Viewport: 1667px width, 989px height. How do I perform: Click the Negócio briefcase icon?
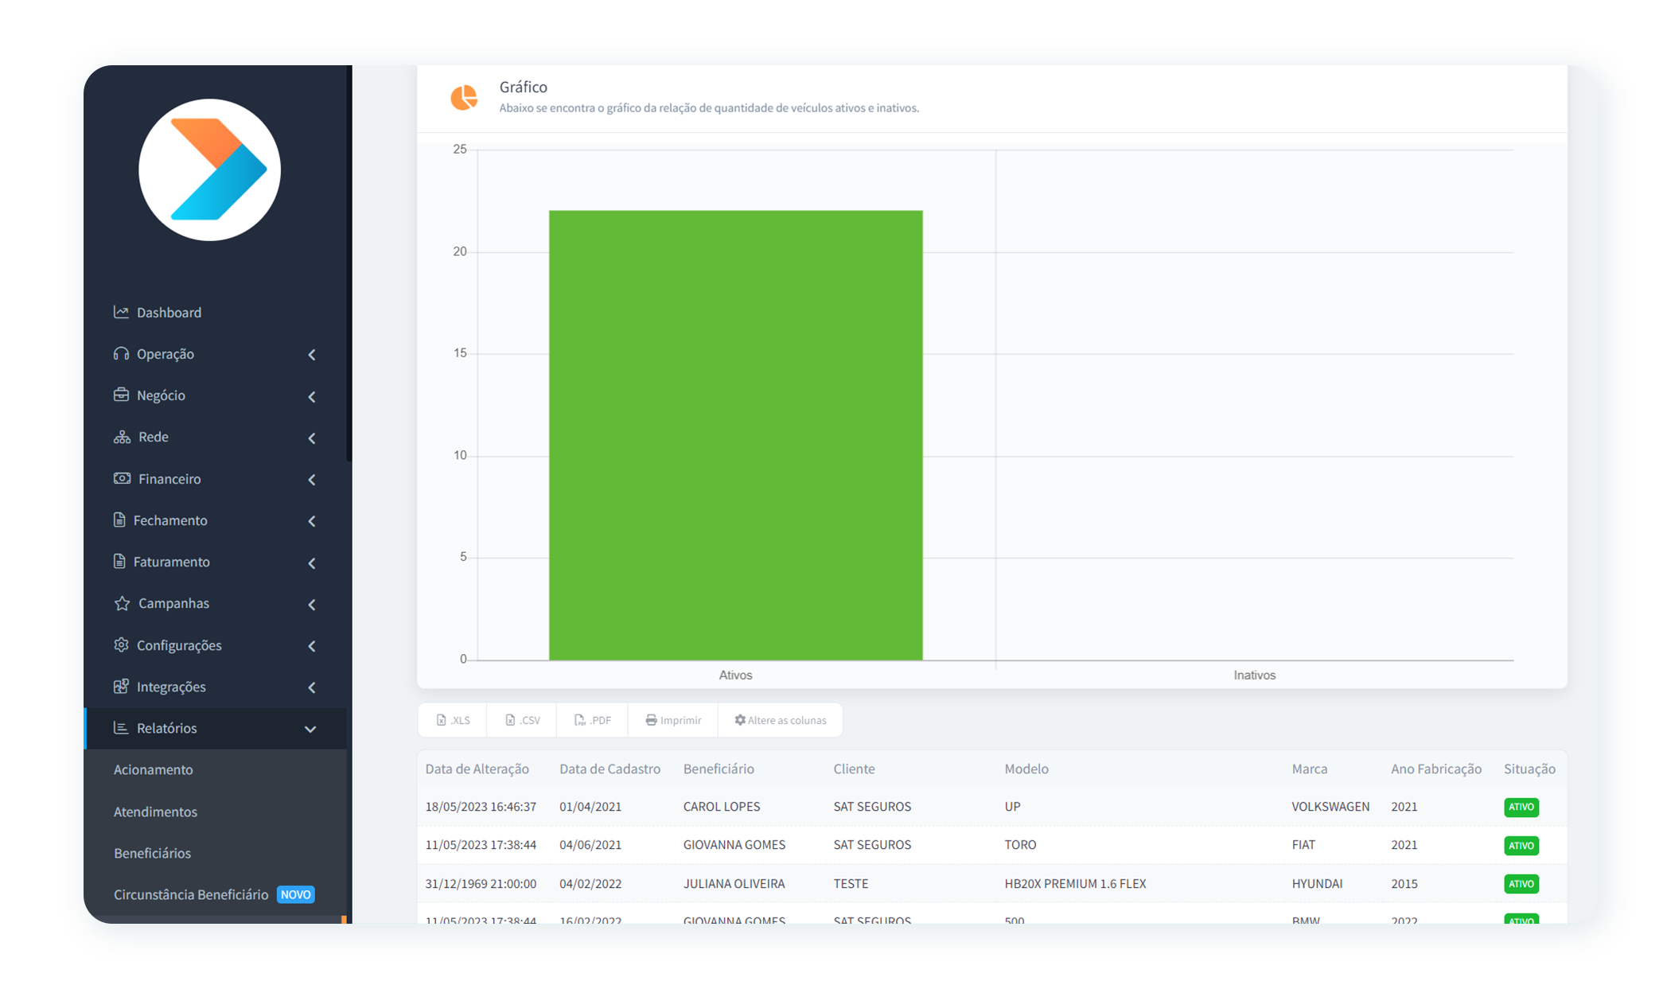coord(121,395)
